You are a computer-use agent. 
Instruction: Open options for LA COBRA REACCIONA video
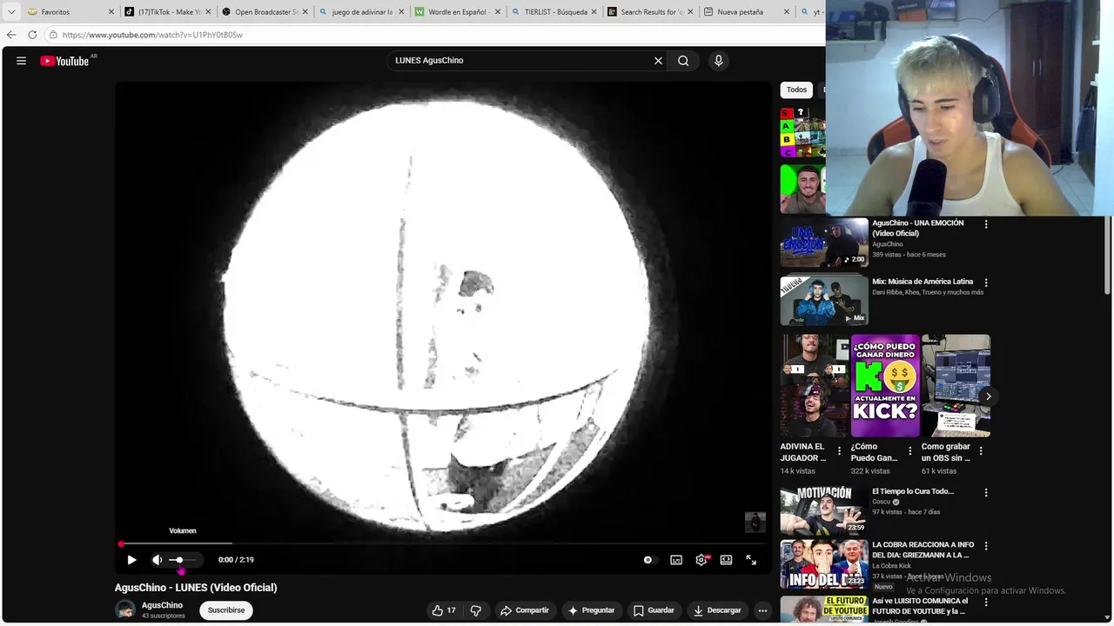[986, 546]
